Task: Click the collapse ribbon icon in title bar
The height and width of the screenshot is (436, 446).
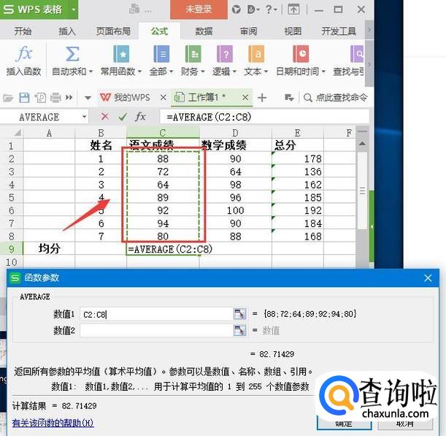Action: tap(293, 9)
